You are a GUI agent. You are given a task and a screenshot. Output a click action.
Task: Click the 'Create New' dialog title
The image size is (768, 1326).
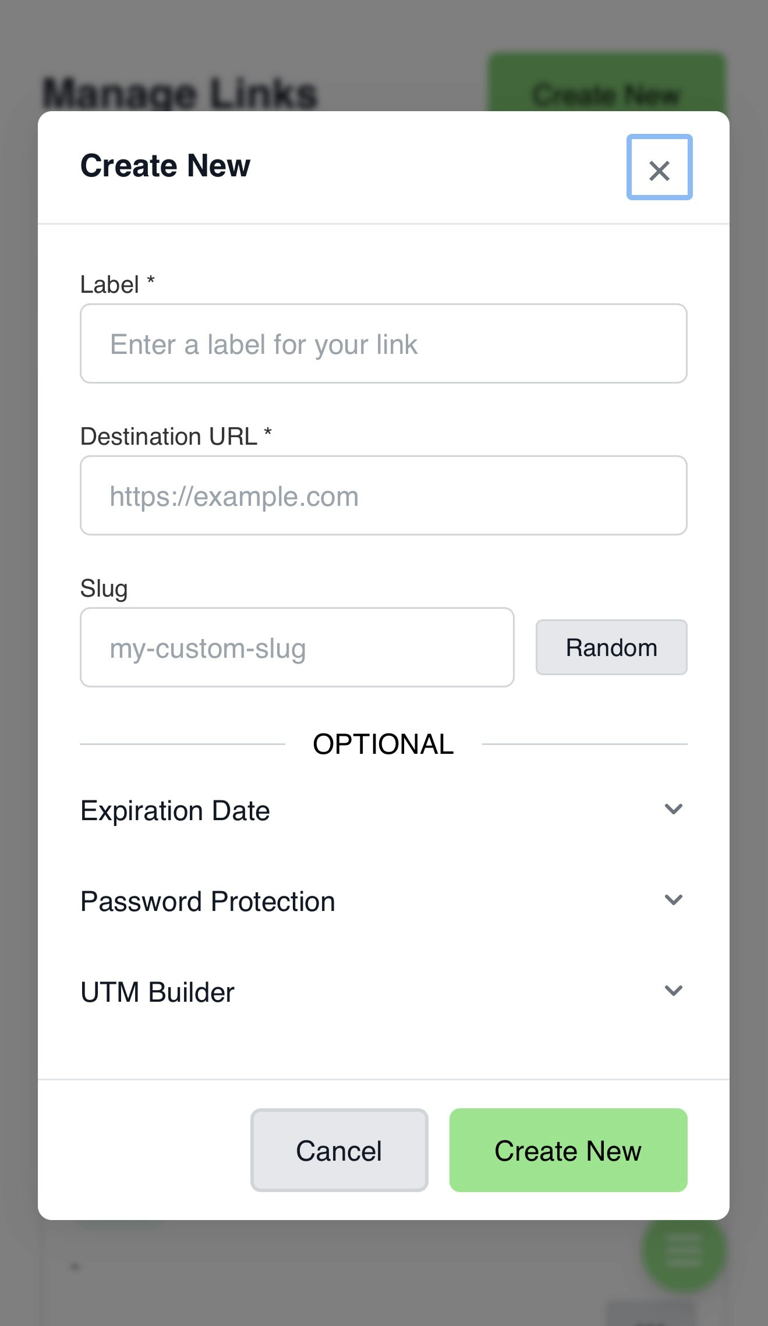(165, 166)
